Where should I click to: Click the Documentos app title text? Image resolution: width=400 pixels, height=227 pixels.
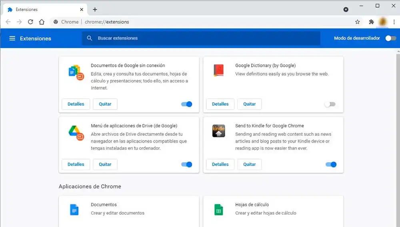click(104, 205)
